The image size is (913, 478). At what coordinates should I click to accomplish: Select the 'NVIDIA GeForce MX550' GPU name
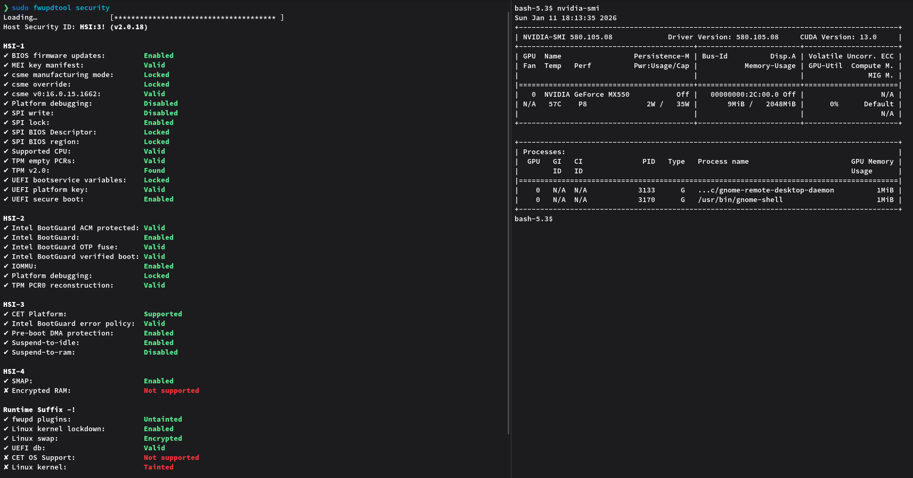coord(587,95)
